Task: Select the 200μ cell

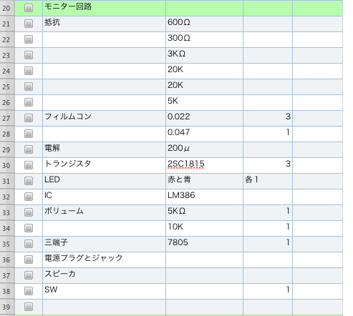Action: 204,149
